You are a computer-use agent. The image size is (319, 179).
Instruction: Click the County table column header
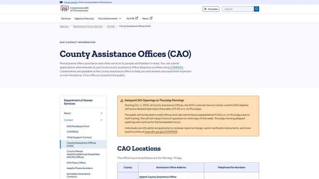pyautogui.click(x=128, y=167)
